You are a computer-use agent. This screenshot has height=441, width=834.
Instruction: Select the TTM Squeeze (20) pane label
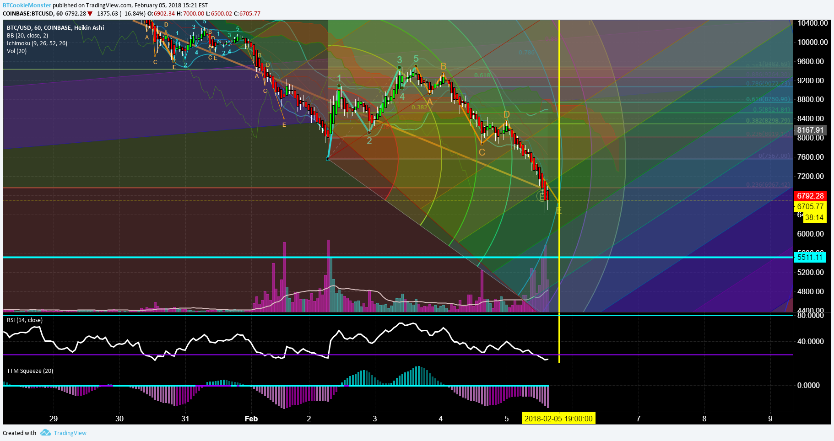pos(30,371)
